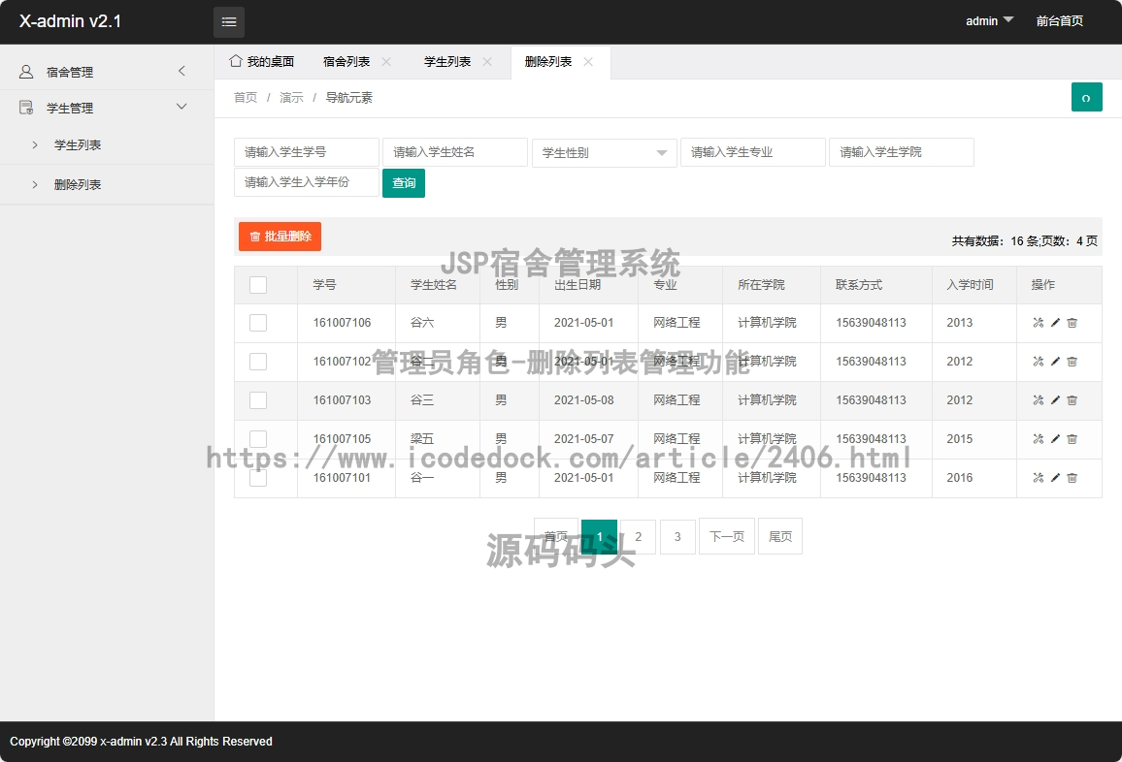
Task: Click the edit pencil icon for student 161007106
Action: (x=1055, y=323)
